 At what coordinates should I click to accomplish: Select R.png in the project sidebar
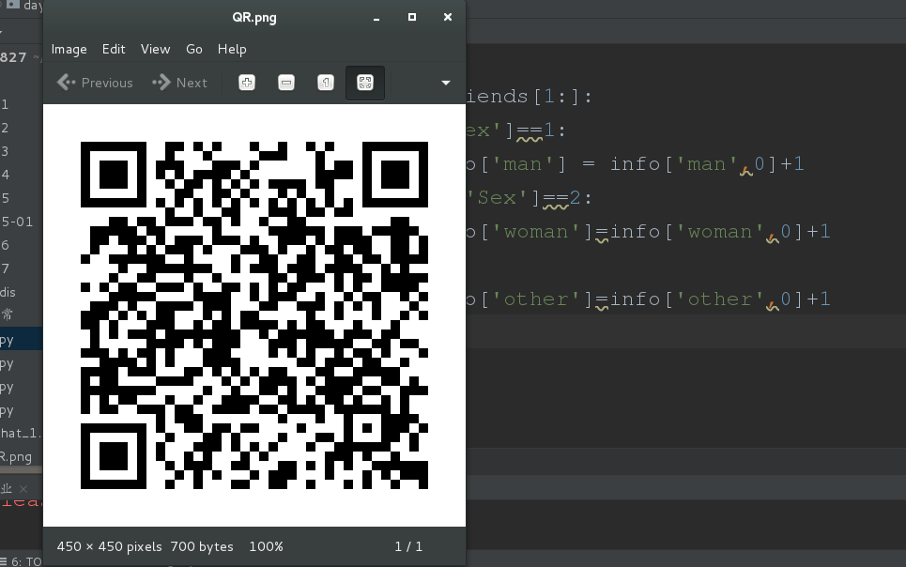(x=16, y=457)
